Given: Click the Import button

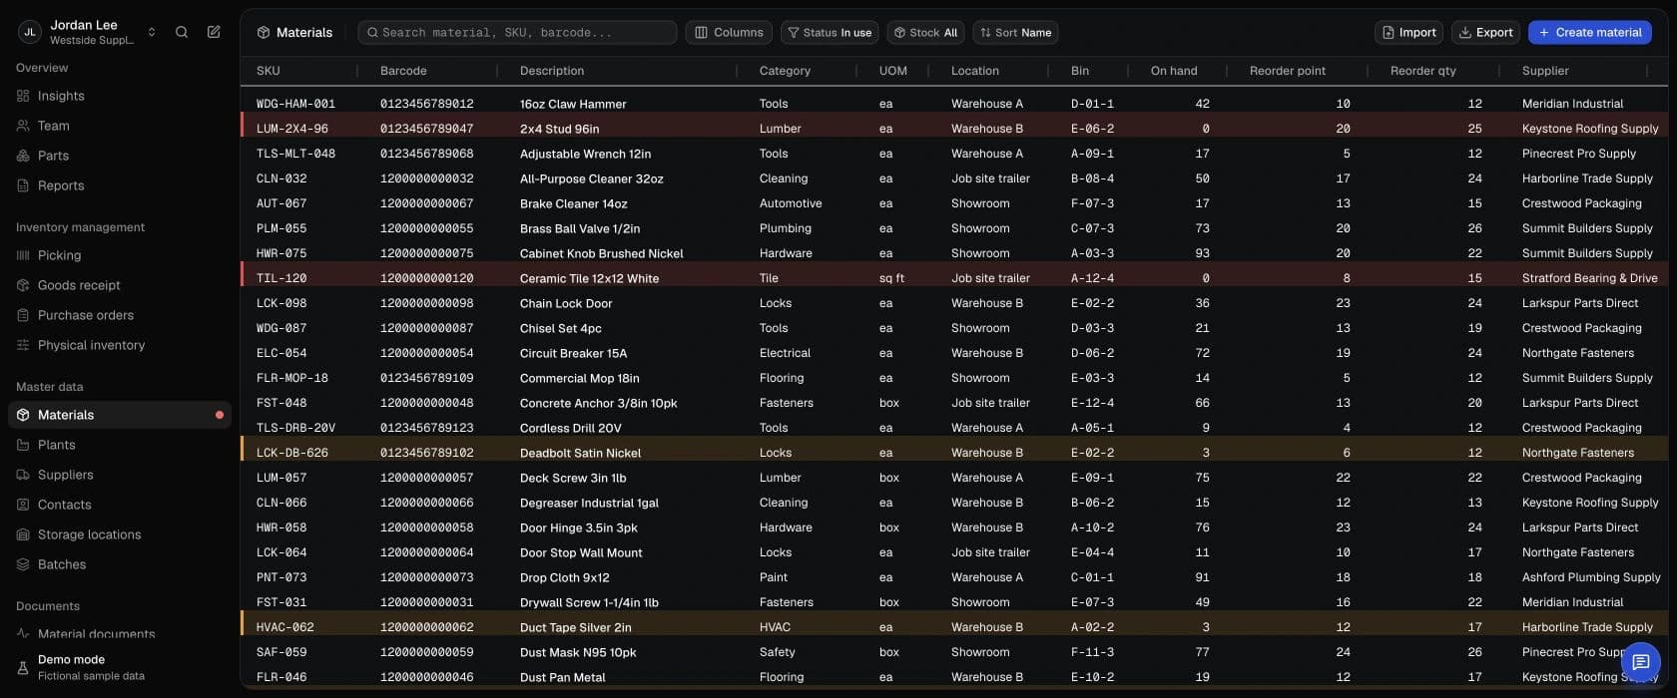Looking at the screenshot, I should (x=1409, y=32).
